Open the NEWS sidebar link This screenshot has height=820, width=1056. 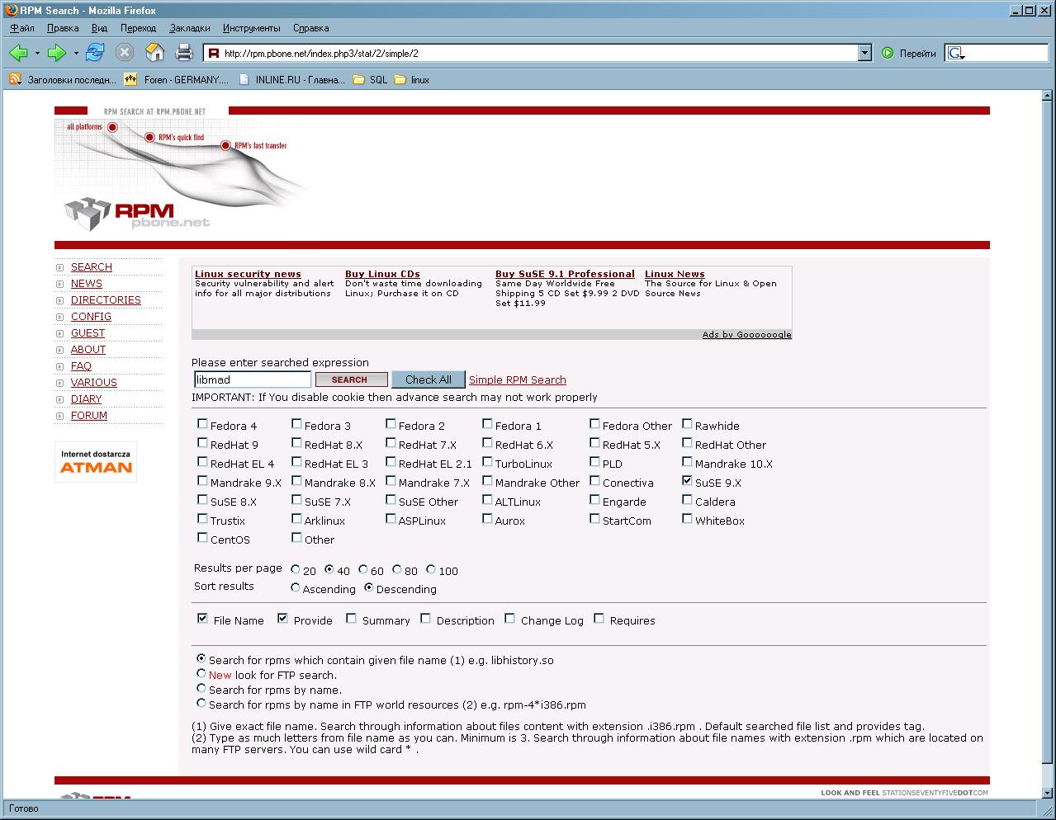pos(87,284)
